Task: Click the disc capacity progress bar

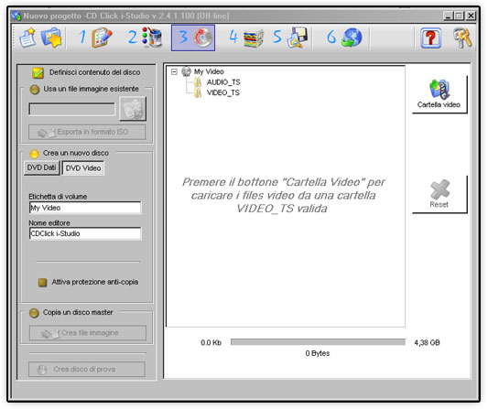Action: pos(318,342)
